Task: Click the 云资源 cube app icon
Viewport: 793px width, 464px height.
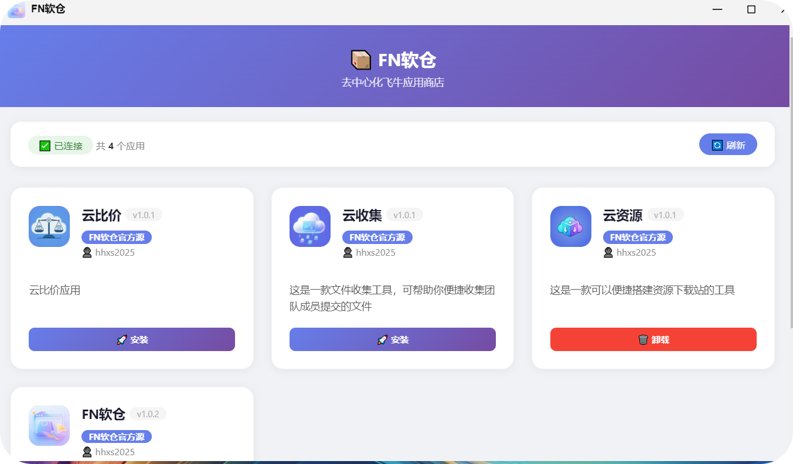Action: pyautogui.click(x=571, y=226)
